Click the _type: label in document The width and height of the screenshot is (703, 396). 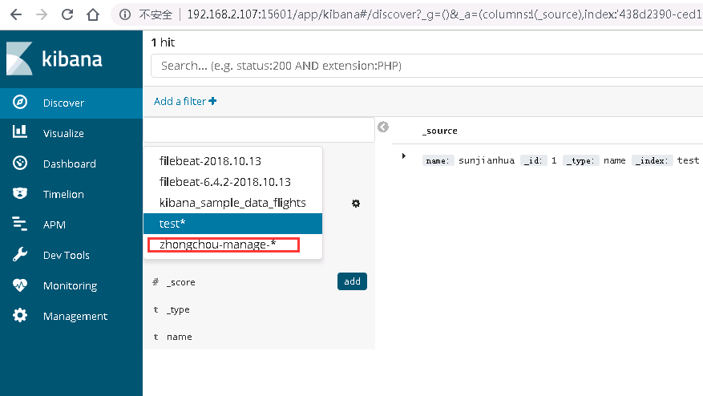pos(580,160)
